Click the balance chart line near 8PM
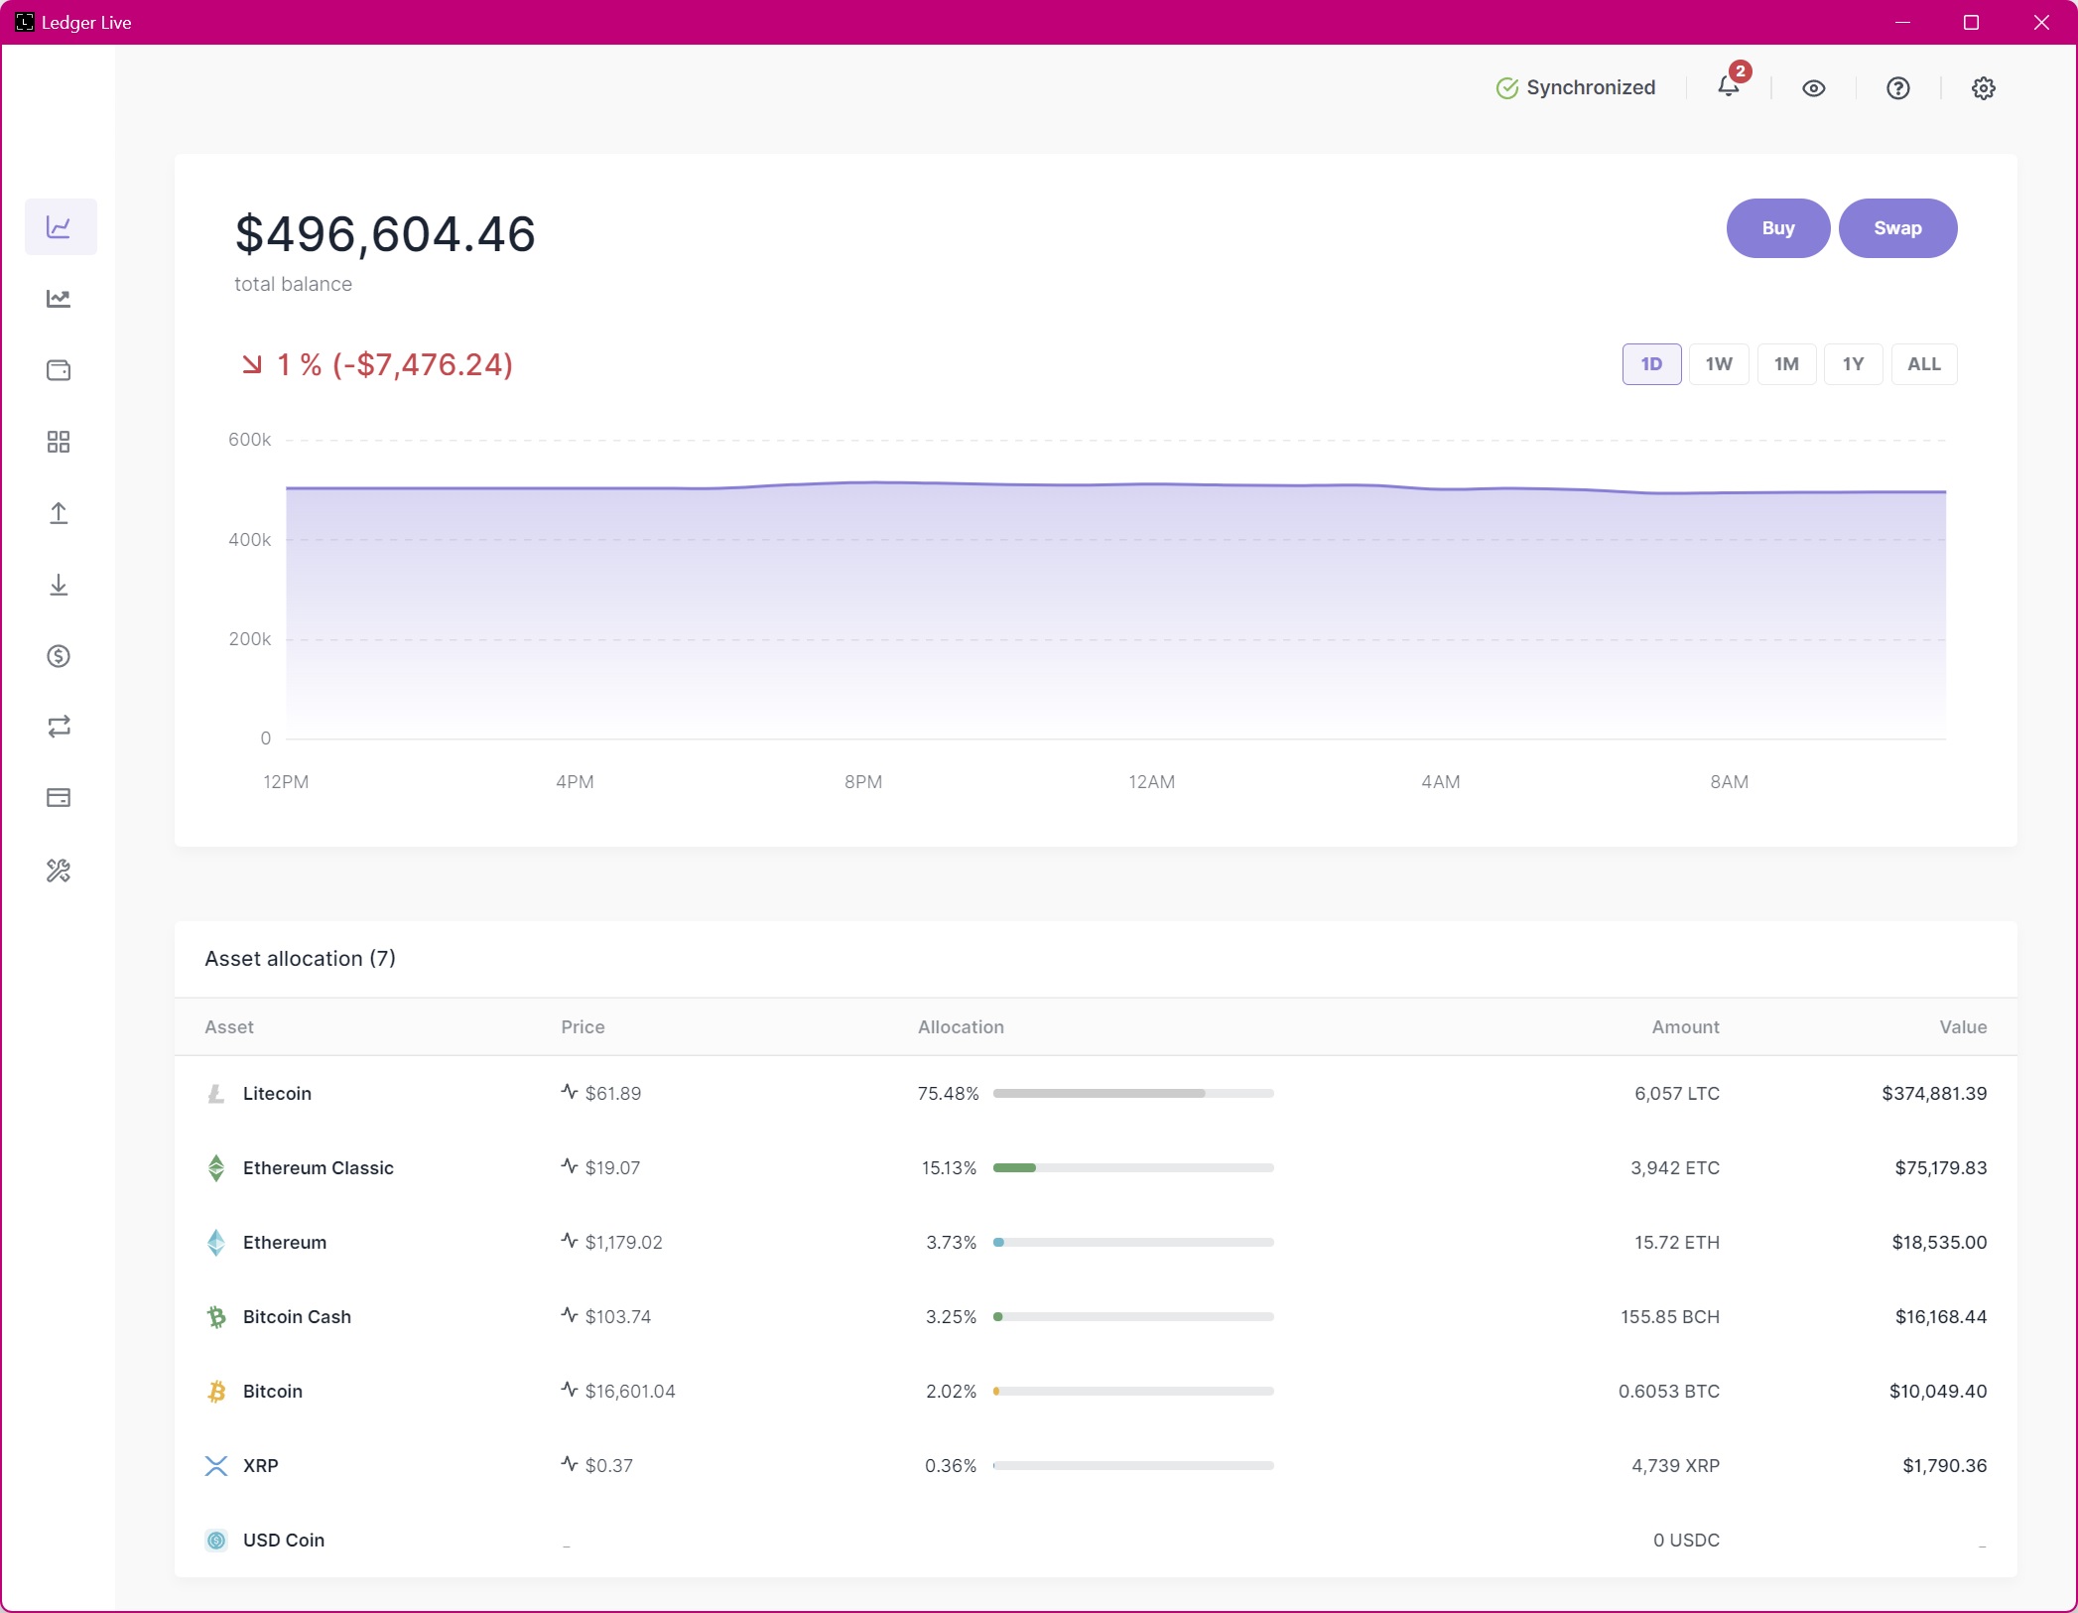Screen dimensions: 2078x1613 click(863, 483)
